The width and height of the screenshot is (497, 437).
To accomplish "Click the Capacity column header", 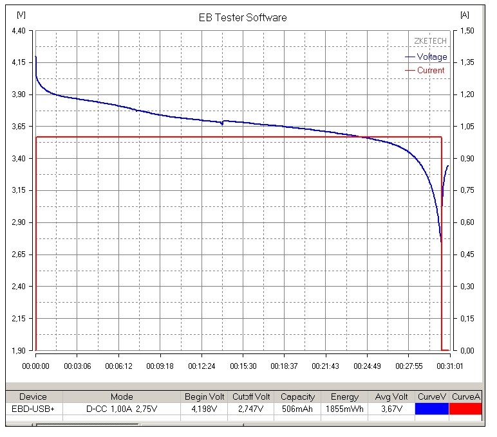I will [298, 397].
